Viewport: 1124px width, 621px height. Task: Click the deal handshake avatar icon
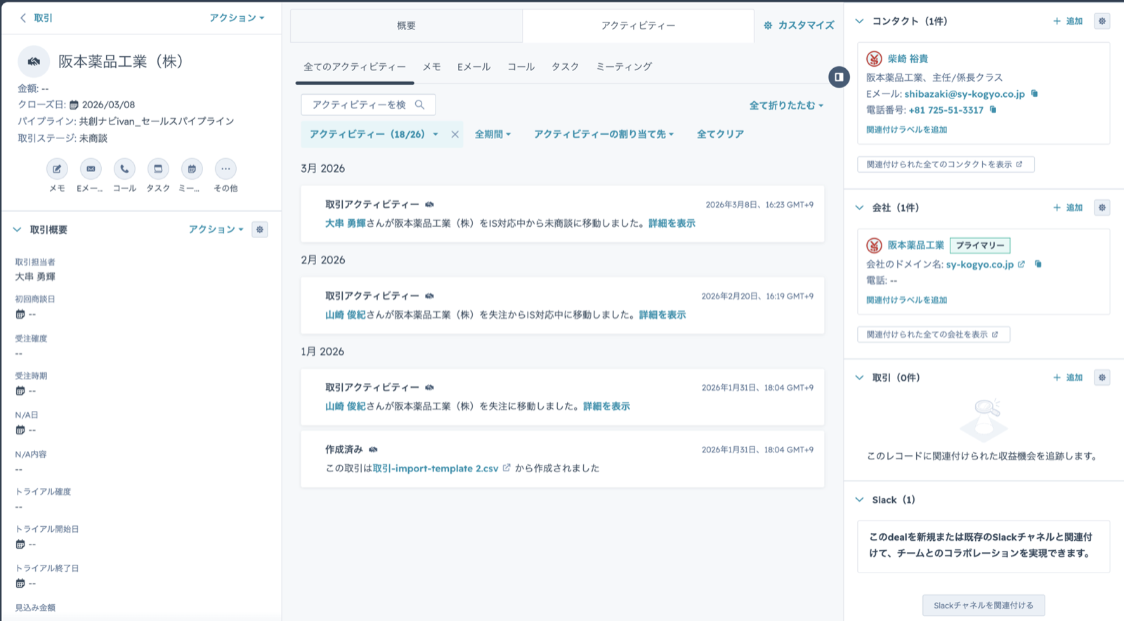click(x=34, y=62)
